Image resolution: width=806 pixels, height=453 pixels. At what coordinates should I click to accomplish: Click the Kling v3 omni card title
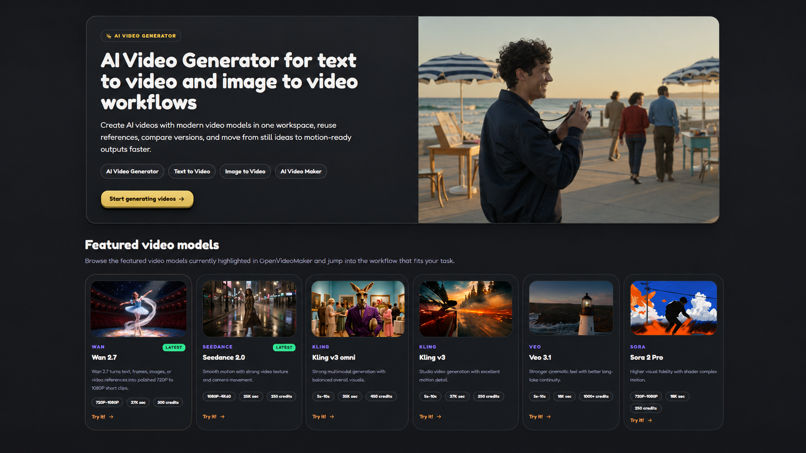point(334,358)
